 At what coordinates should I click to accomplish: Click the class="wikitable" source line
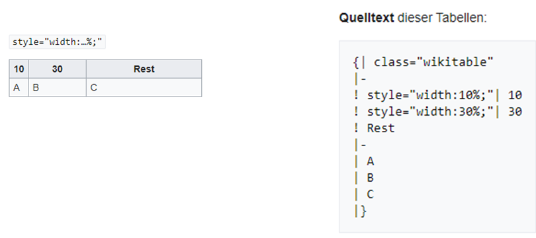tap(424, 62)
